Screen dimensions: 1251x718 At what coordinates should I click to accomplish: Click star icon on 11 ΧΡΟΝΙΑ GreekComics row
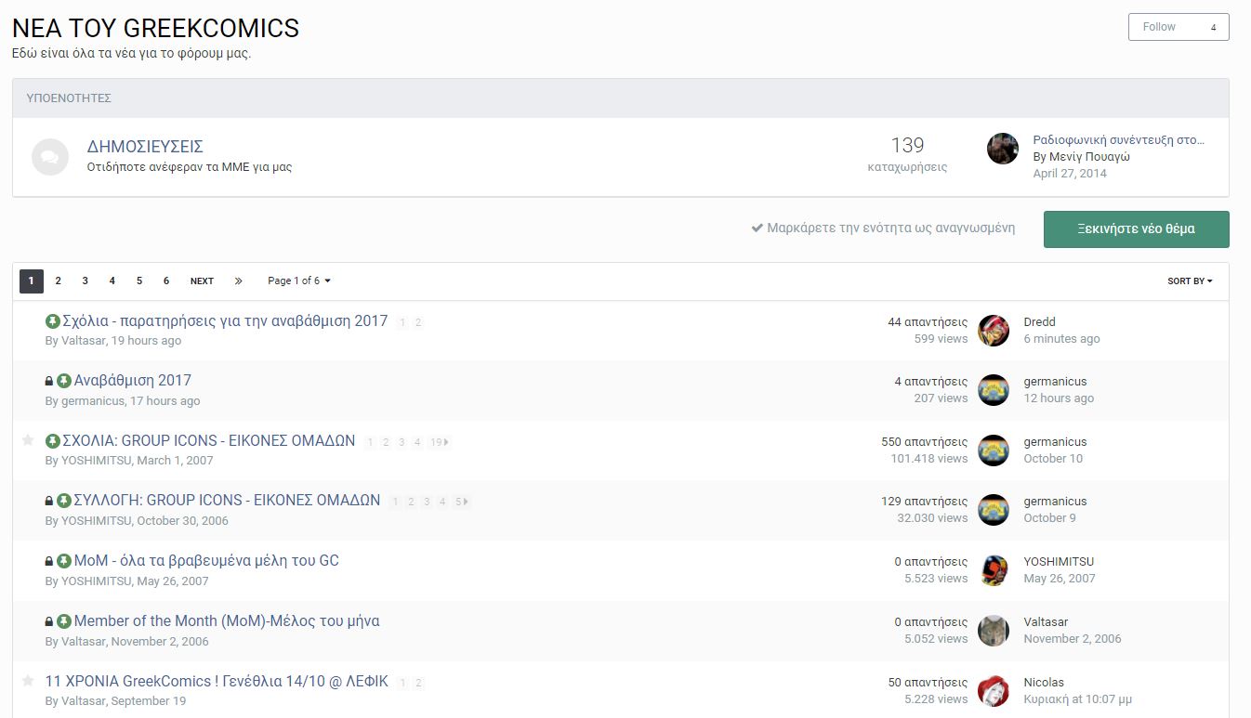point(28,681)
